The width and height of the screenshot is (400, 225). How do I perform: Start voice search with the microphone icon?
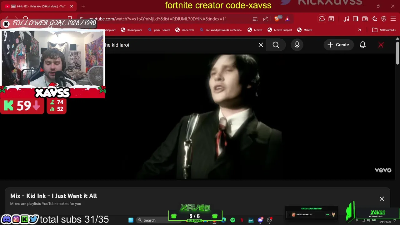(x=297, y=45)
